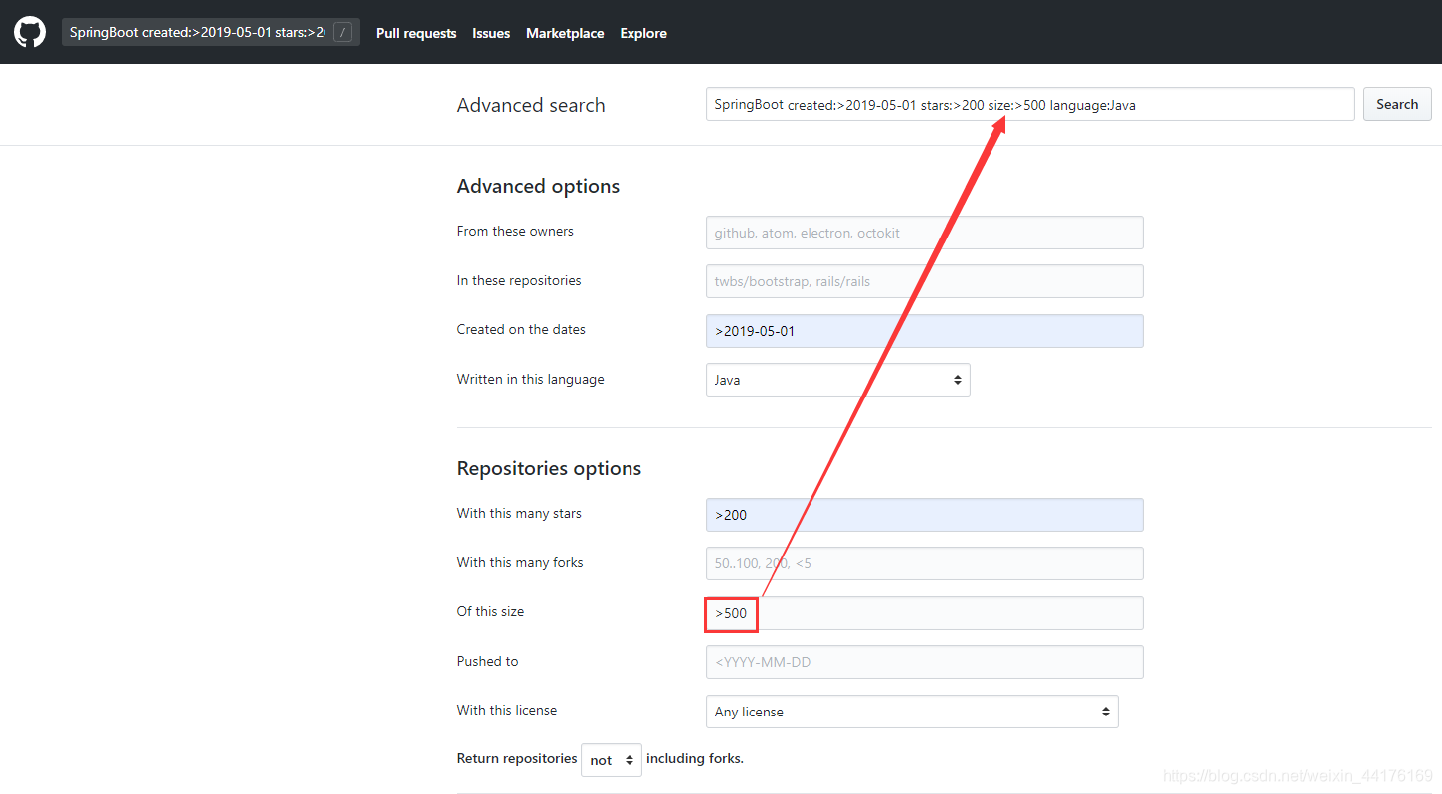The image size is (1442, 794).
Task: Click the Pushed to date field
Action: click(x=925, y=662)
